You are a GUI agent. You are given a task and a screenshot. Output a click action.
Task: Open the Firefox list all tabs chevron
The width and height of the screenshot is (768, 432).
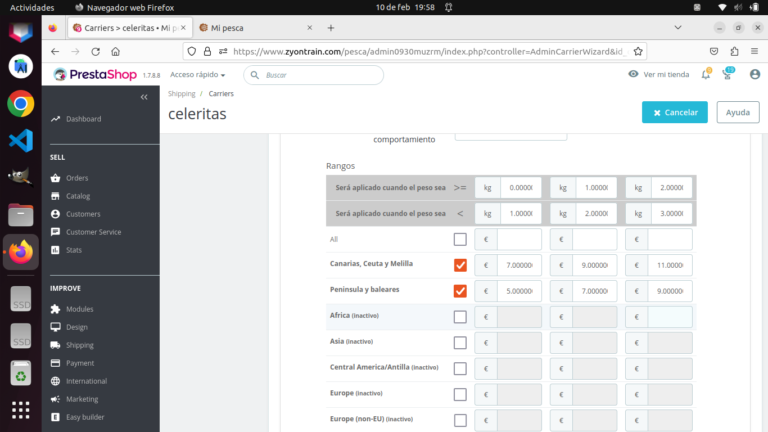click(x=678, y=28)
